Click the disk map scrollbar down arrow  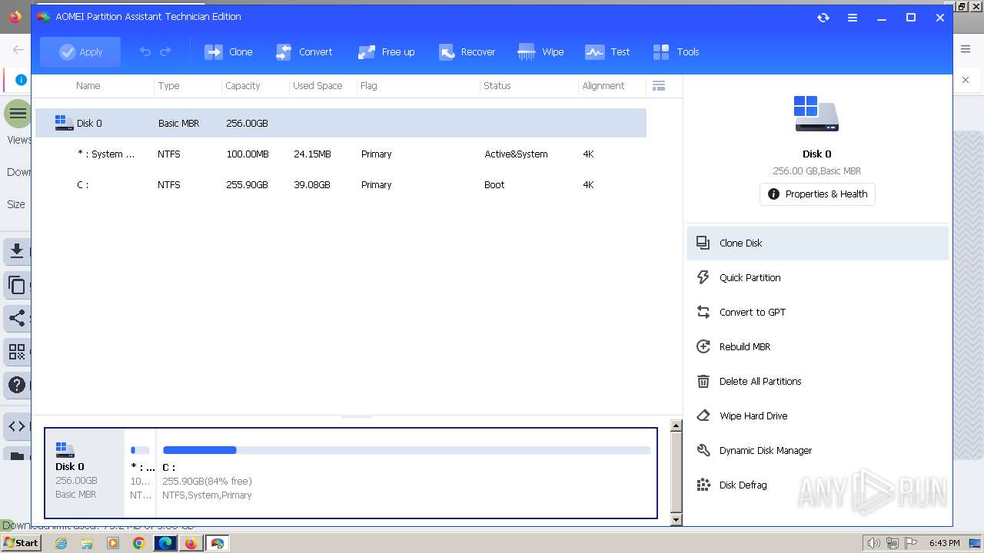coord(676,520)
